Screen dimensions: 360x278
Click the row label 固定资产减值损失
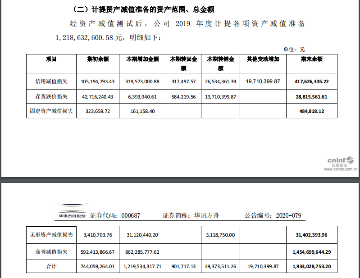click(51, 111)
